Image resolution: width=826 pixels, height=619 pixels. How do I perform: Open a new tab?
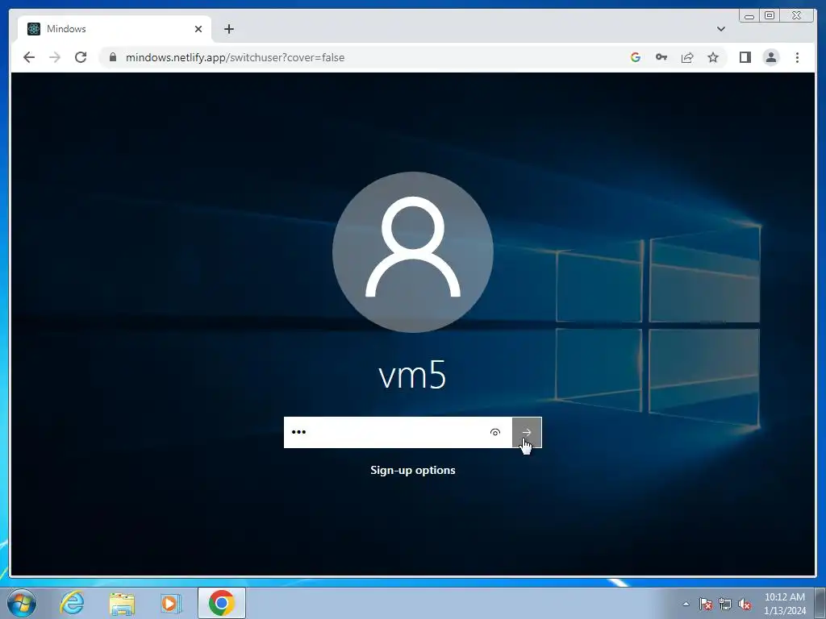click(x=228, y=29)
